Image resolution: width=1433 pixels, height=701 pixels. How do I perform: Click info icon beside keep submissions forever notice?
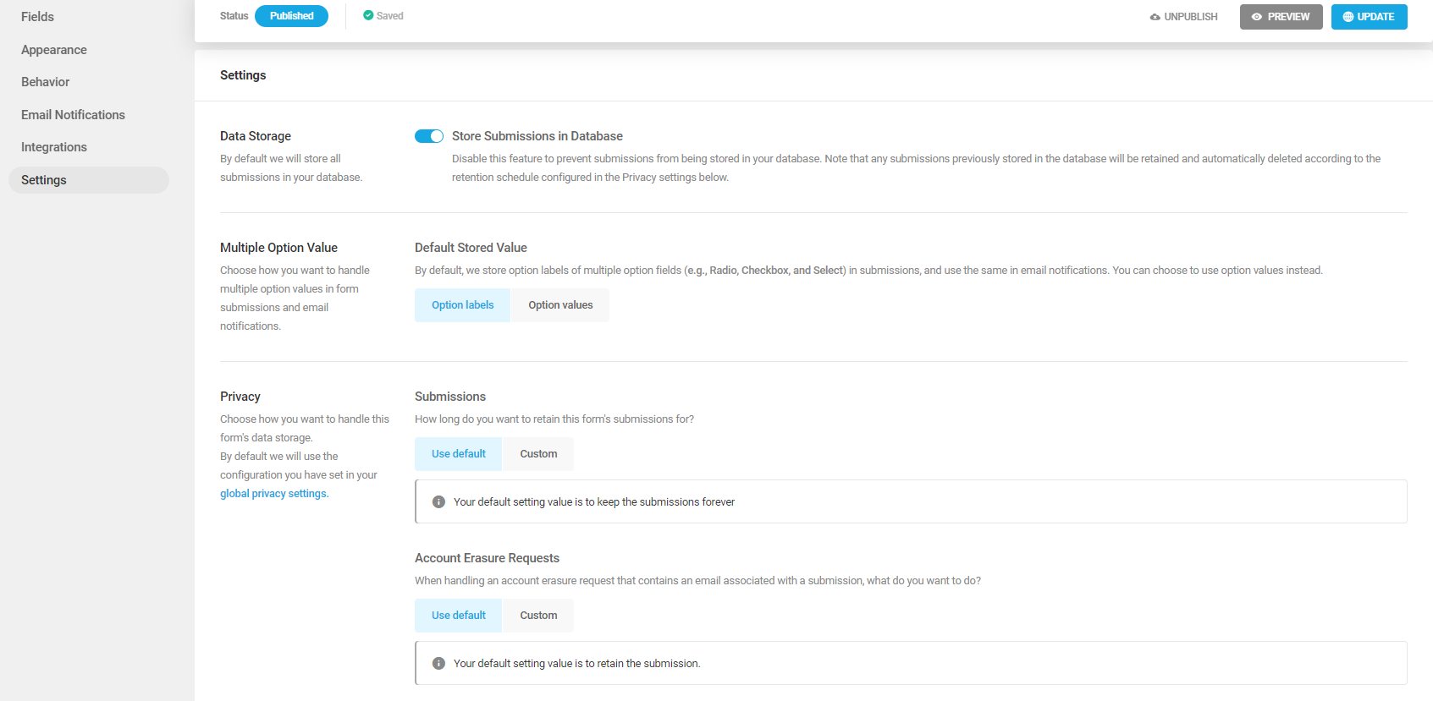coord(438,502)
